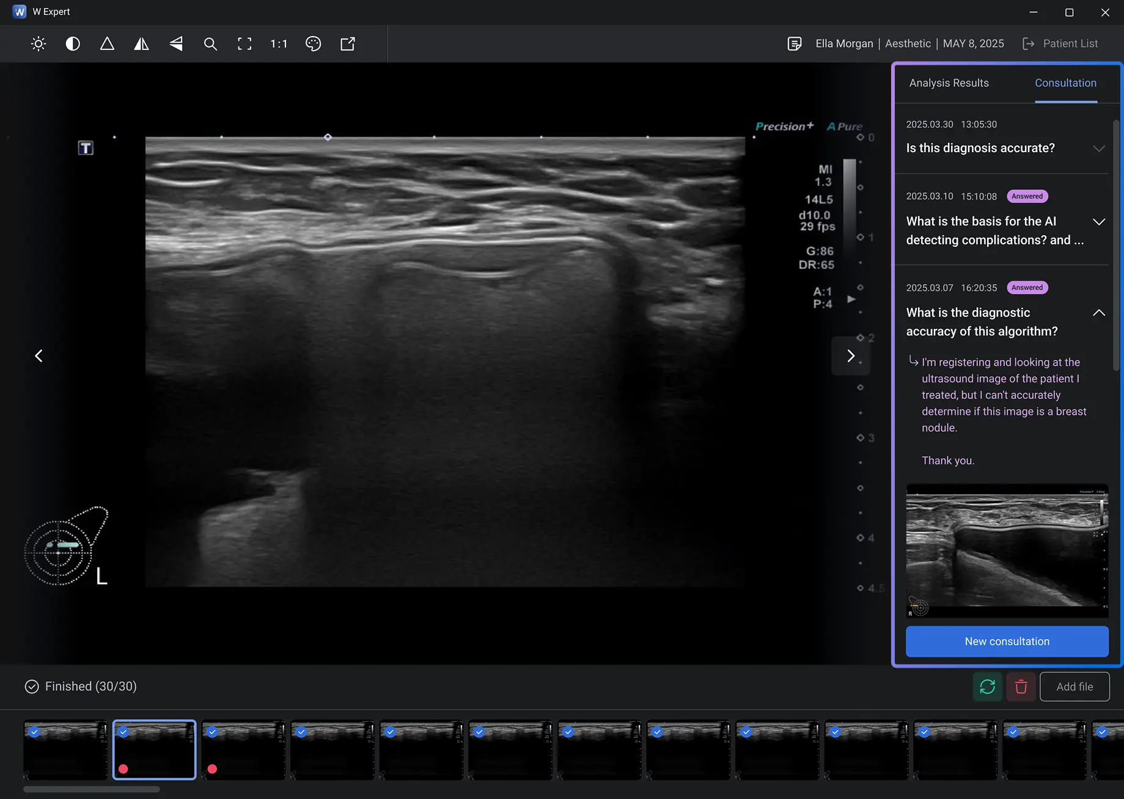The image size is (1124, 799).
Task: Click the W Expert app logo
Action: (20, 12)
